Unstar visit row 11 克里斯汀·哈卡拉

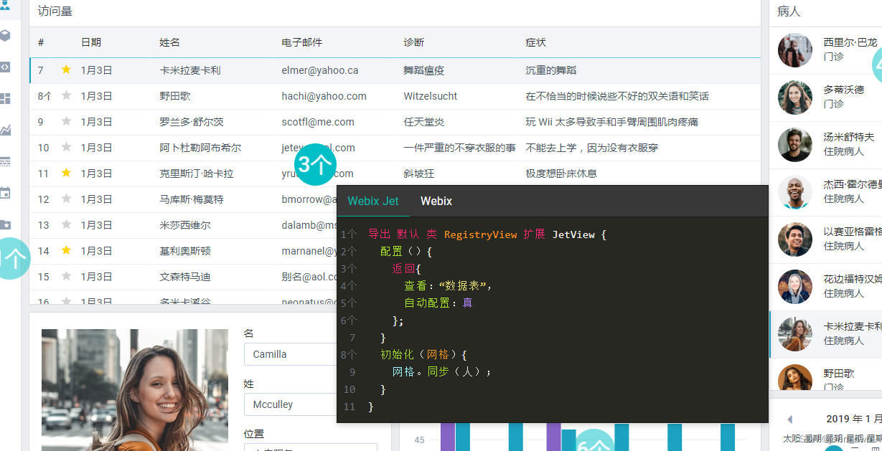[66, 173]
